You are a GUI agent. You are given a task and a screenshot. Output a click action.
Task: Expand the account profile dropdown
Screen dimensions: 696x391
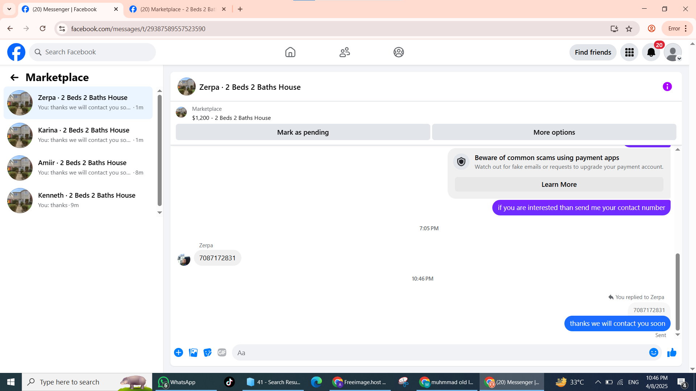pyautogui.click(x=673, y=52)
